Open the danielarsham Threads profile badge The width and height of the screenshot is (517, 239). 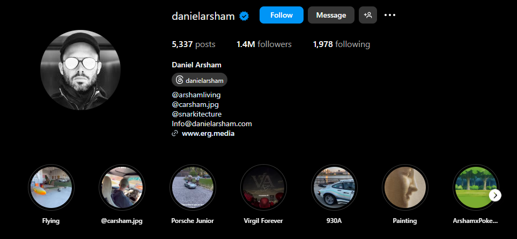pos(200,80)
